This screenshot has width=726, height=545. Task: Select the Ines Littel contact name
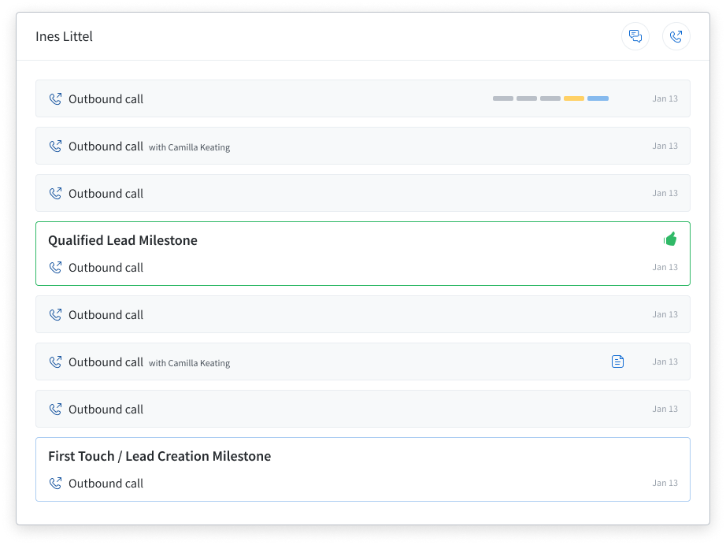tap(64, 36)
